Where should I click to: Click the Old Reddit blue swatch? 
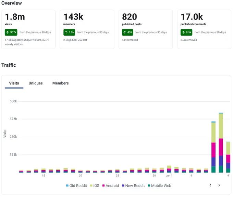click(x=67, y=185)
